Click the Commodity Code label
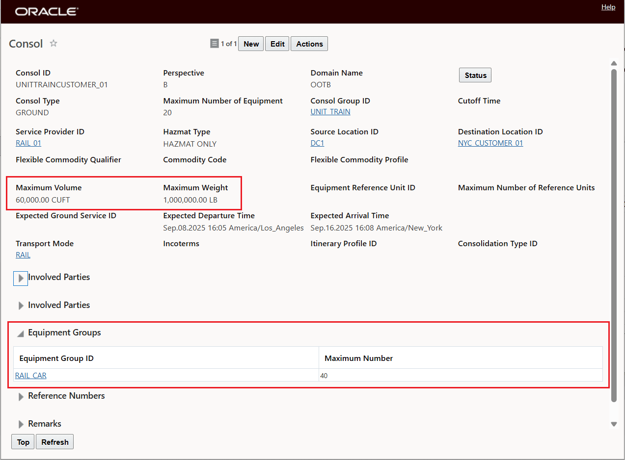Screen dimensions: 625x460 195,159
